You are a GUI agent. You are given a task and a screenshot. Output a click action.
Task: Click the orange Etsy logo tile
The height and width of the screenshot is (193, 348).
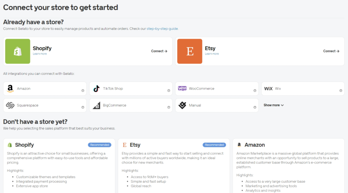coord(190,51)
